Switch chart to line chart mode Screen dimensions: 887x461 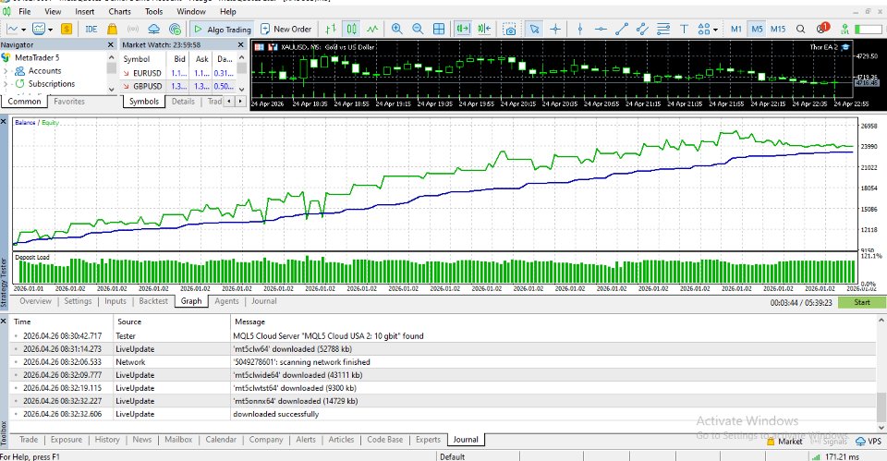pos(372,29)
